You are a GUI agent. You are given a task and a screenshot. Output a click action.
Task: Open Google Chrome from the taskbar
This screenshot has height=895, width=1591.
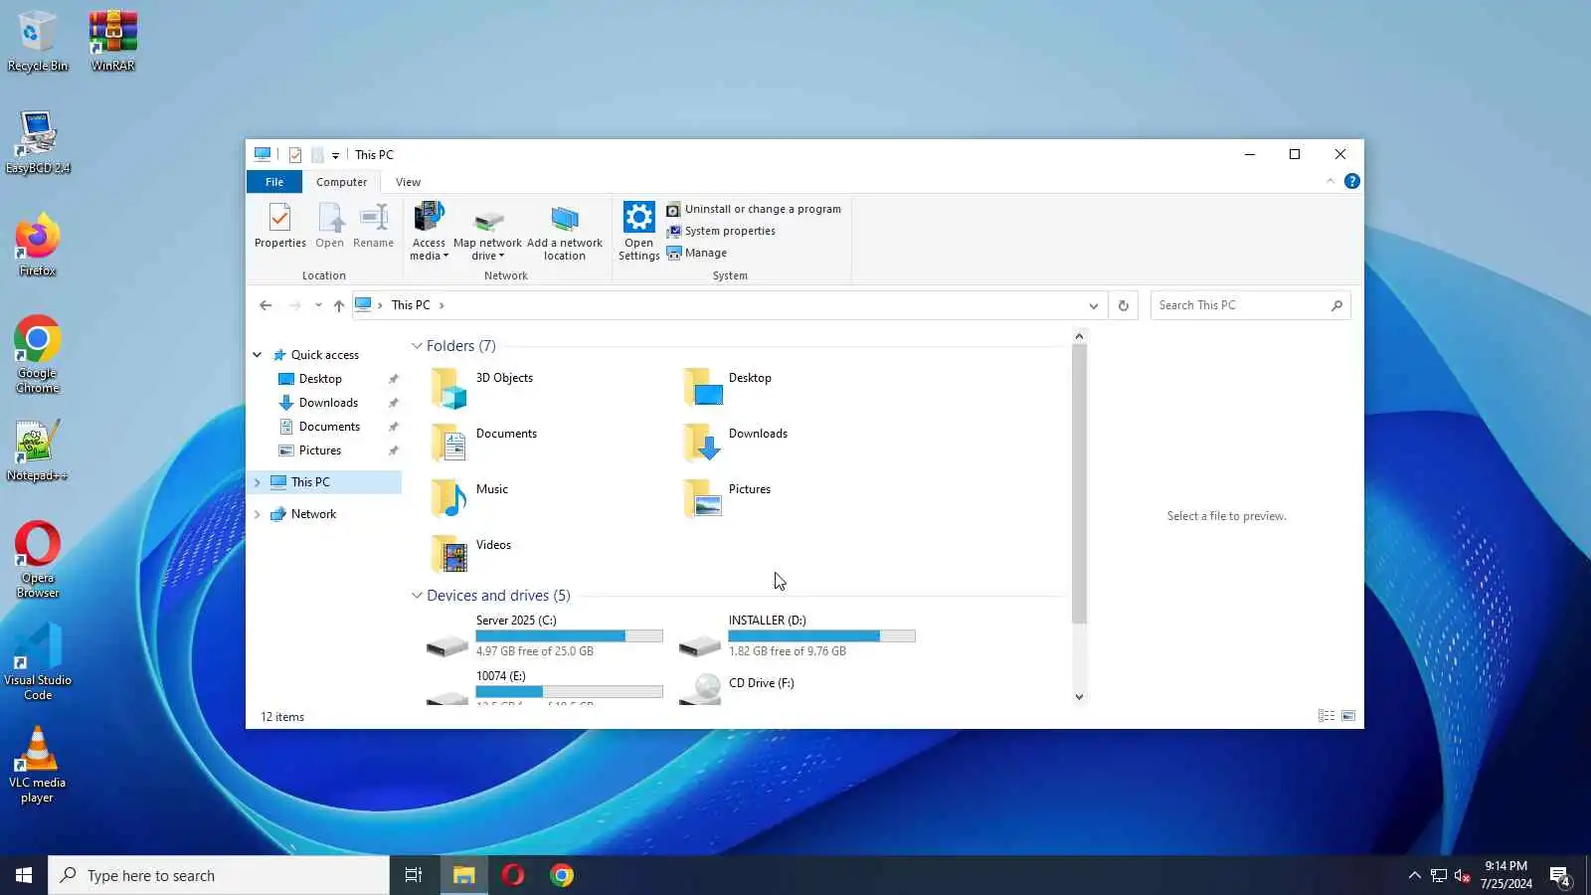tap(562, 875)
